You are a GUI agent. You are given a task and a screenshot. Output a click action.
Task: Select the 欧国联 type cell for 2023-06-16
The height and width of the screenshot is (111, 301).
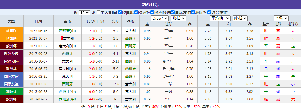[x=11, y=31]
